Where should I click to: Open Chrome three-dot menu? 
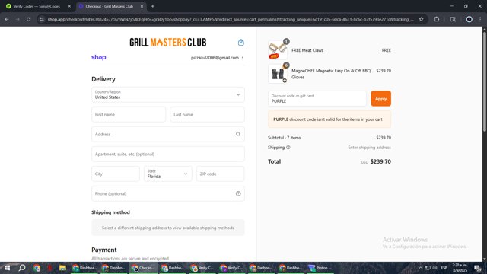point(480,19)
